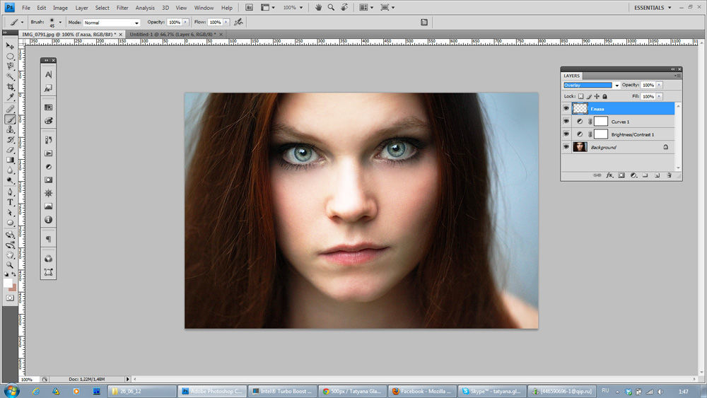Open the Info panel icon
Screen dimensions: 707x398
48,220
